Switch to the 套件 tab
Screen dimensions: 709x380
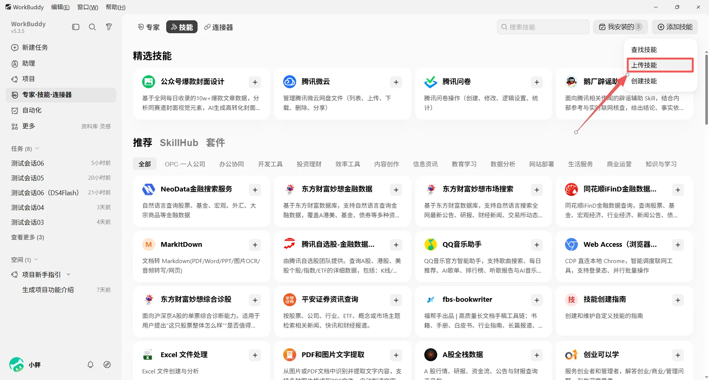(216, 142)
